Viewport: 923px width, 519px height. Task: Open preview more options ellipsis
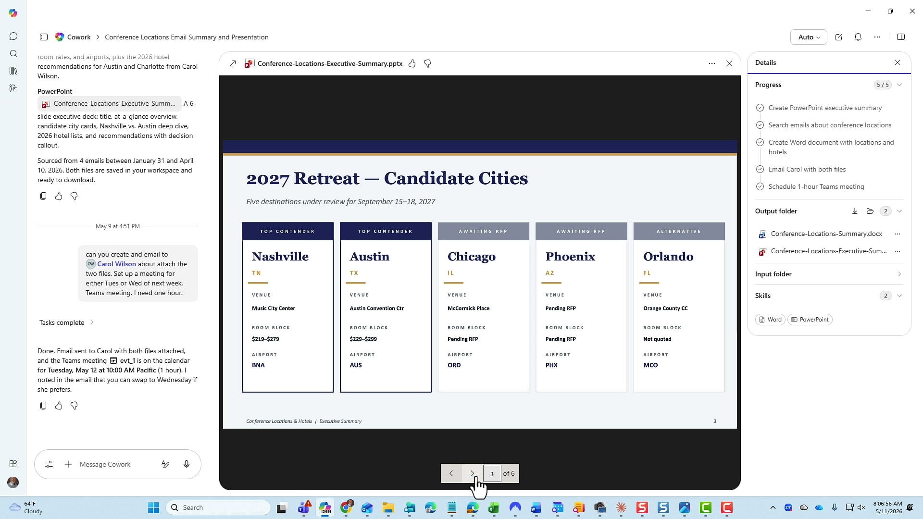point(712,63)
